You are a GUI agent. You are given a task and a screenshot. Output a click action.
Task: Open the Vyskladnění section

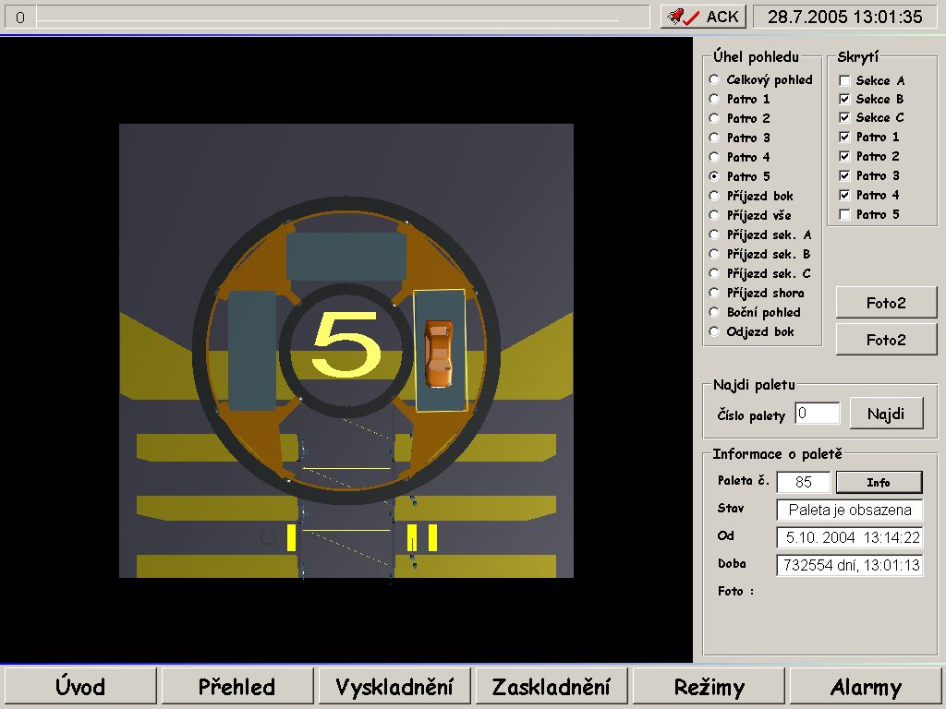(x=394, y=687)
